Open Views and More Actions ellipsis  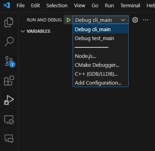pyautogui.click(x=146, y=20)
